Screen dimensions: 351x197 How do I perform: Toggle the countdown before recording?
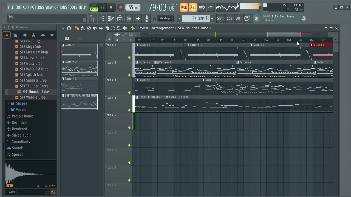point(193,7)
